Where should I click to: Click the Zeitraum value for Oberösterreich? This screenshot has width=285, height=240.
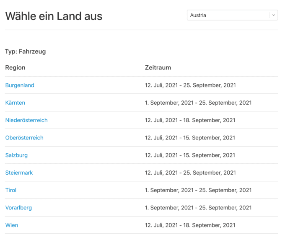coord(190,138)
